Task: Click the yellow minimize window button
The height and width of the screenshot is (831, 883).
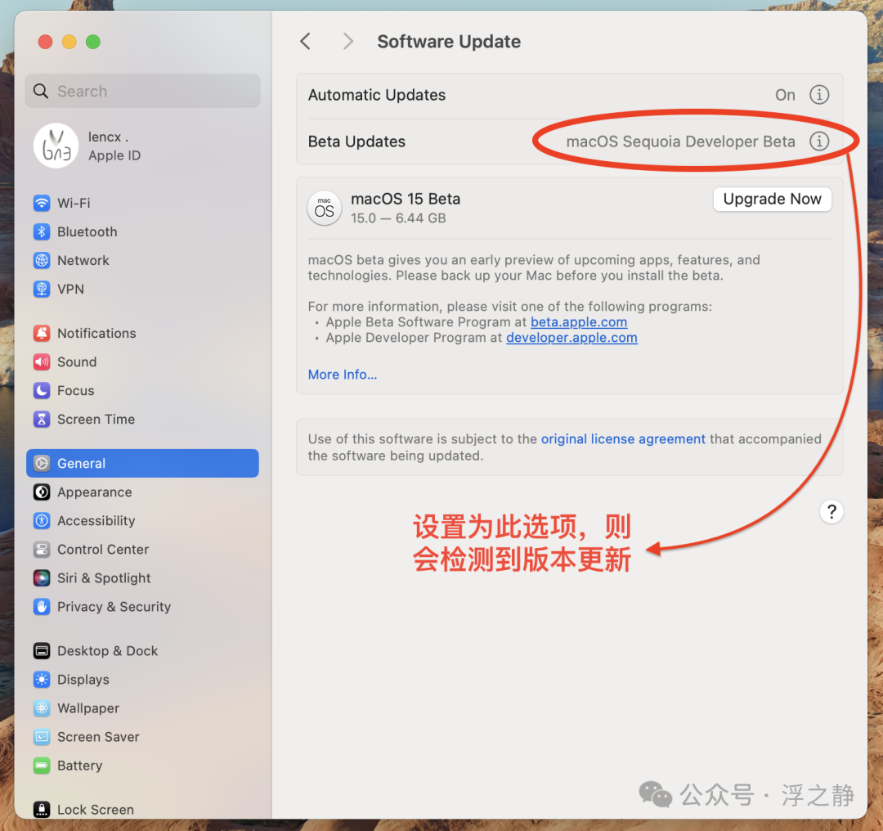Action: (69, 42)
